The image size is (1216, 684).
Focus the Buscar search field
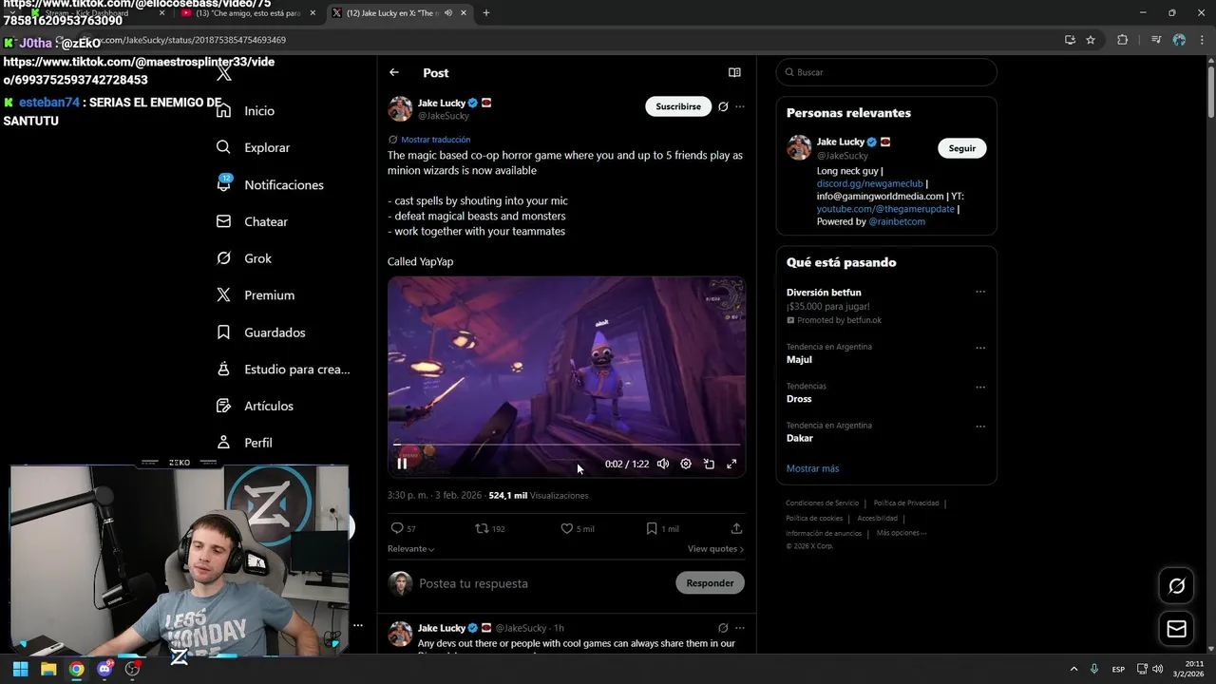[x=885, y=72]
